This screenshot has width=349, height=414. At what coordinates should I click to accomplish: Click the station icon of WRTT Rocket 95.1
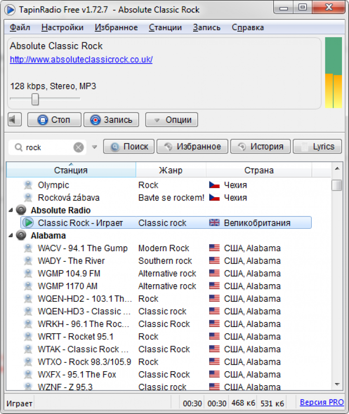point(28,336)
